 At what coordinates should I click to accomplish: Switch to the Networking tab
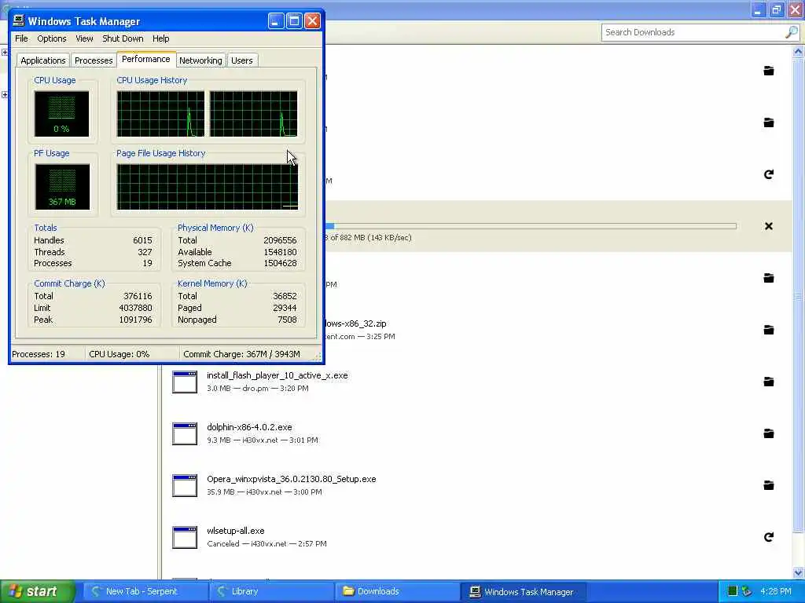(x=200, y=60)
